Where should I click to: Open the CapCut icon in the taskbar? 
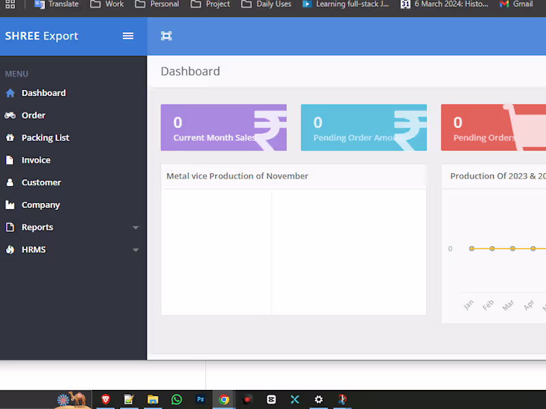271,399
